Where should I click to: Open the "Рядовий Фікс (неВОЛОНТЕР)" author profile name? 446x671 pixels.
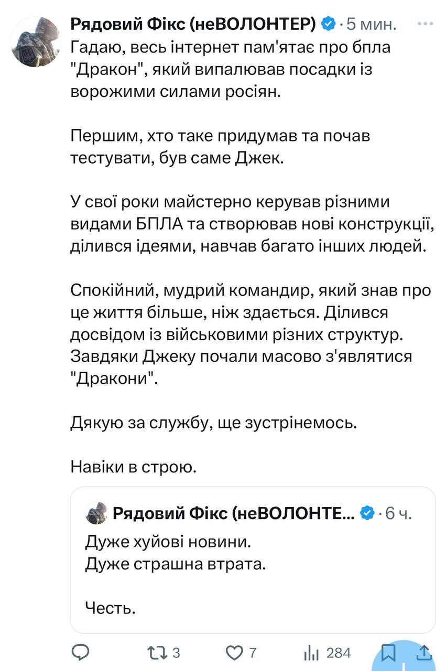192,24
